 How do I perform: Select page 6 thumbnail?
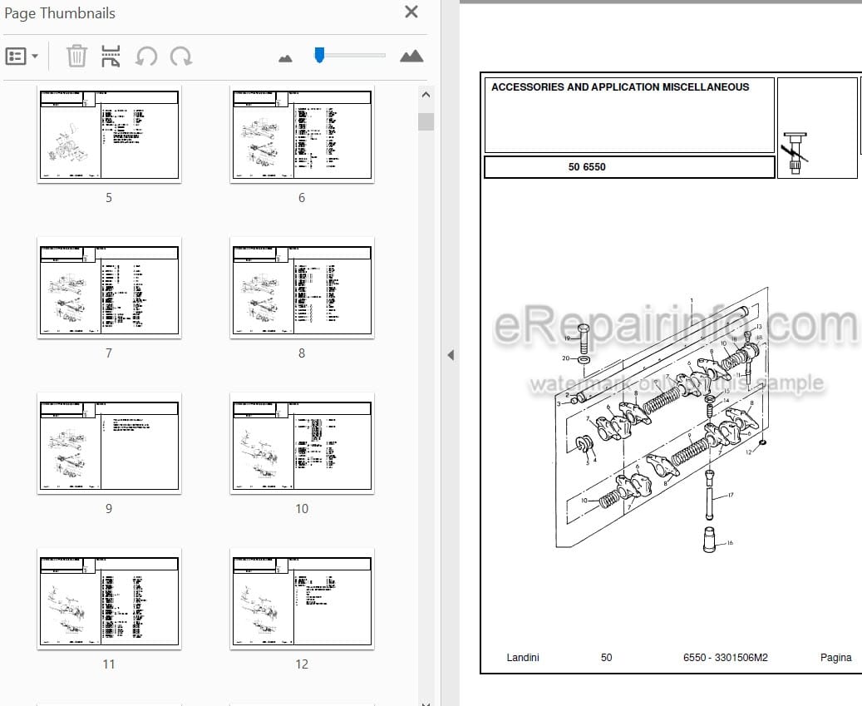(302, 134)
